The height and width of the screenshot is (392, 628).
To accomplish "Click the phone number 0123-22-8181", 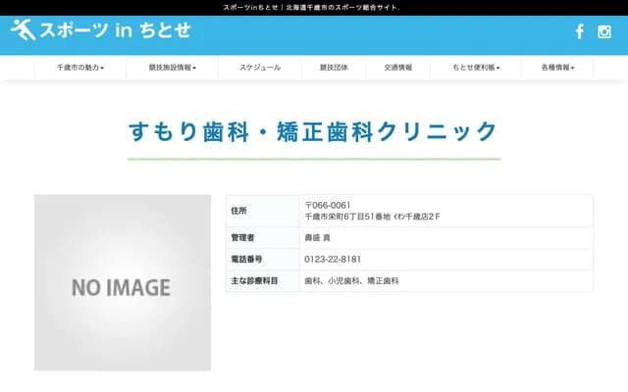I will (333, 259).
